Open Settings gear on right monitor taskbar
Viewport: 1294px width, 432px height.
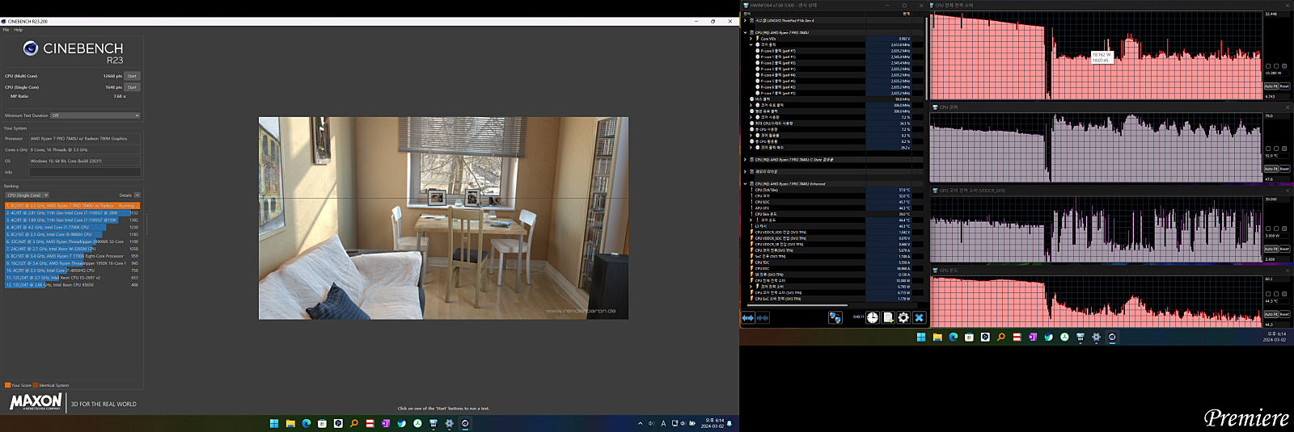click(x=1097, y=337)
